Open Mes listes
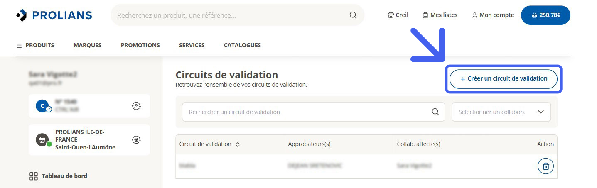This screenshot has width=597, height=188. pyautogui.click(x=440, y=15)
